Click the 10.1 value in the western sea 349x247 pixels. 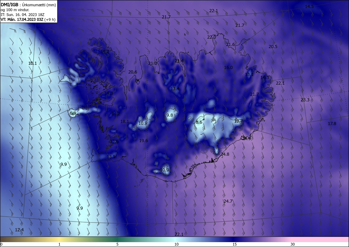pyautogui.click(x=32, y=63)
